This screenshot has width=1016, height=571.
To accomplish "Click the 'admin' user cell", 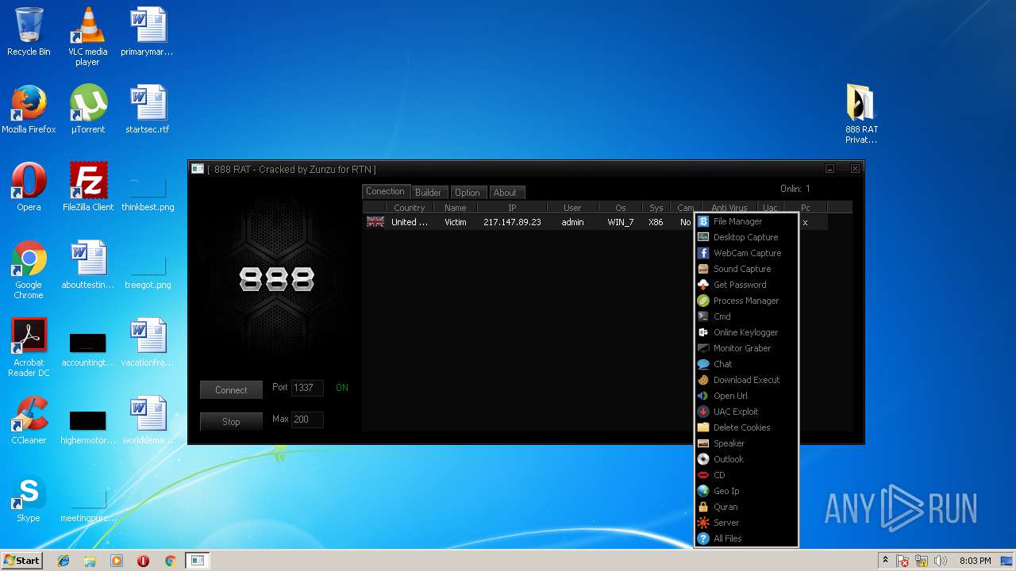I will click(572, 222).
